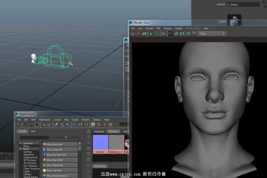Screen dimensions: 267x178
Task: Switch to the Materials tab
Action: coord(99,131)
